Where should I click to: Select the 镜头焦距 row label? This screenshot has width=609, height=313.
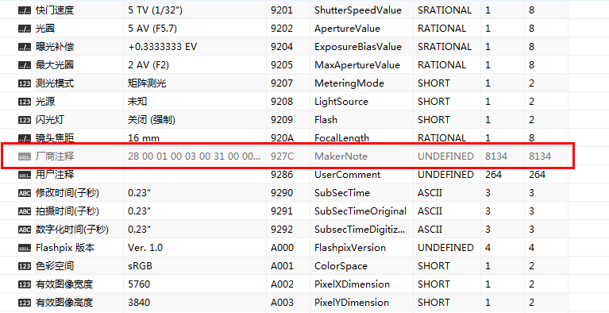[55, 138]
